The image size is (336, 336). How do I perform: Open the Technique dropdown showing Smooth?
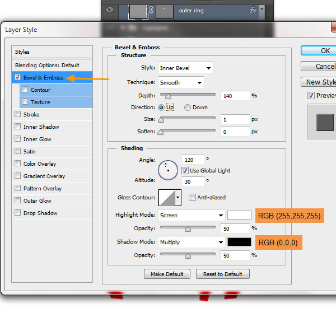point(181,83)
